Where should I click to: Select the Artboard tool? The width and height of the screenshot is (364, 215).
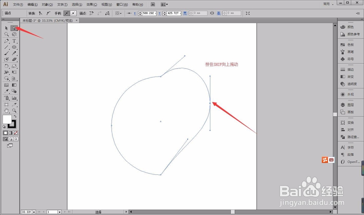click(x=7, y=104)
